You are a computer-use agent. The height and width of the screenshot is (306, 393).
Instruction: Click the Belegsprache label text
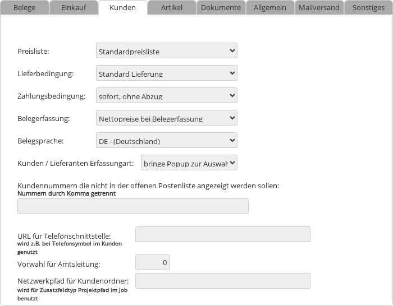(40, 141)
